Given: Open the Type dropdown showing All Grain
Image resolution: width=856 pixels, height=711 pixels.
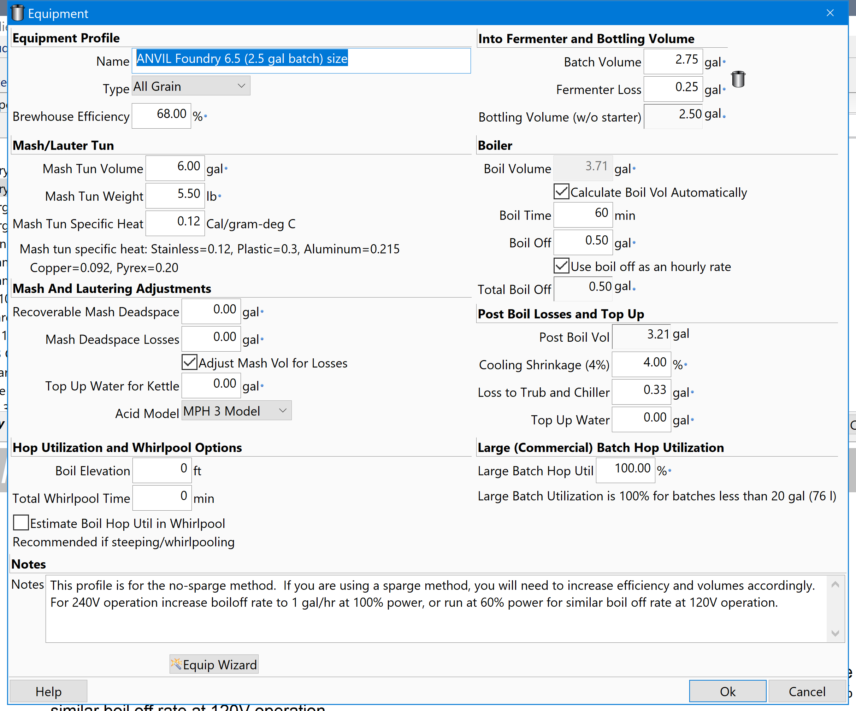Looking at the screenshot, I should tap(191, 86).
